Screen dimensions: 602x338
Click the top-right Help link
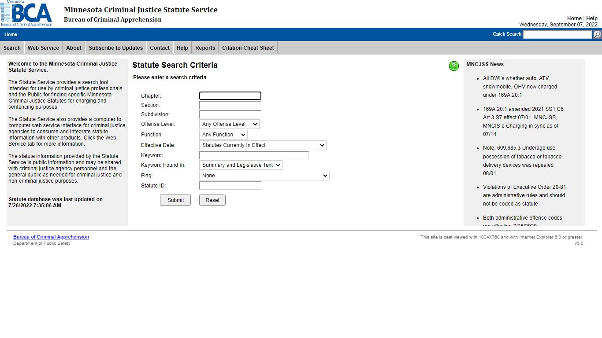pyautogui.click(x=592, y=18)
